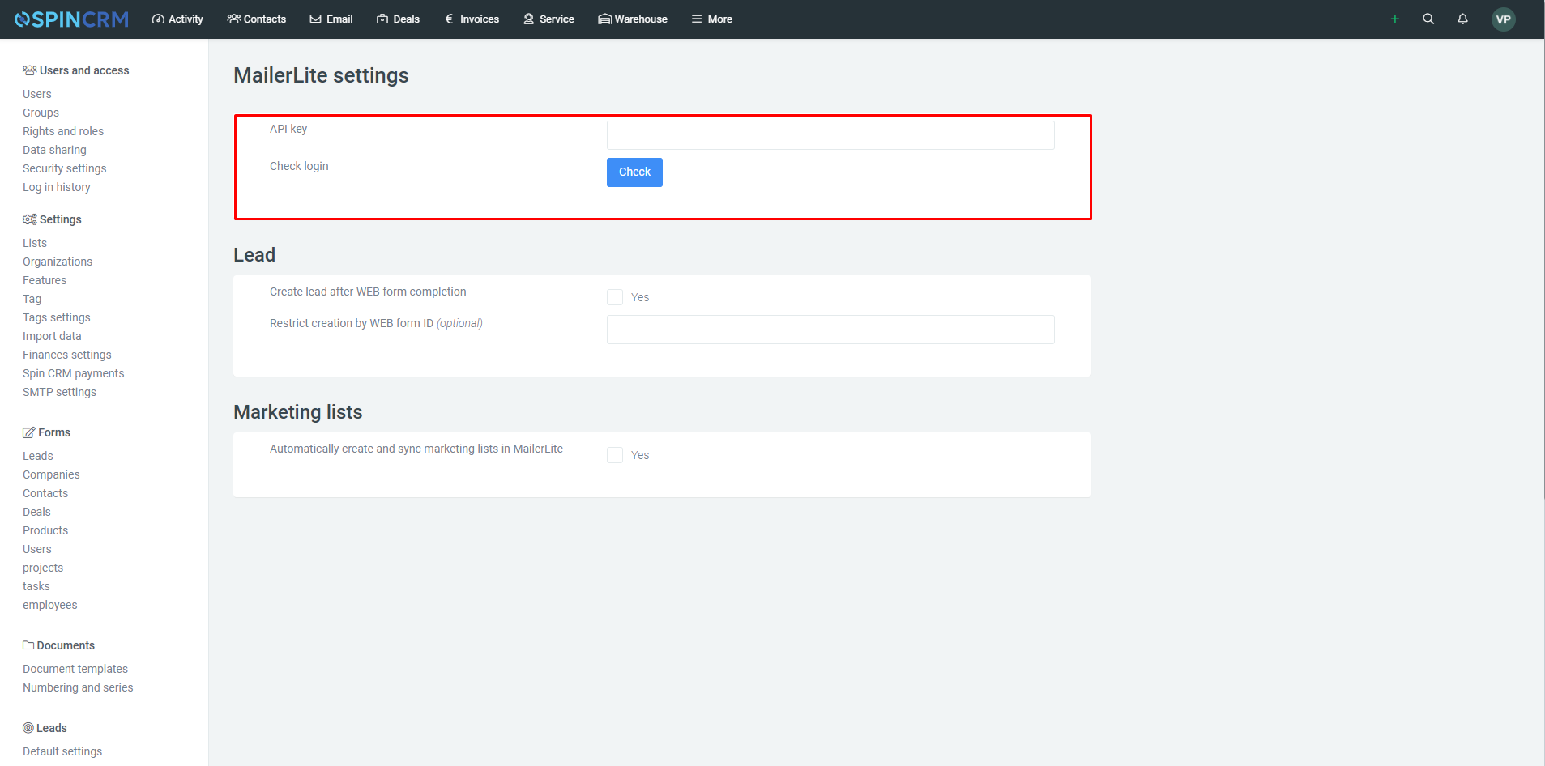Expand the More menu
Viewport: 1545px width, 766px height.
[x=711, y=19]
